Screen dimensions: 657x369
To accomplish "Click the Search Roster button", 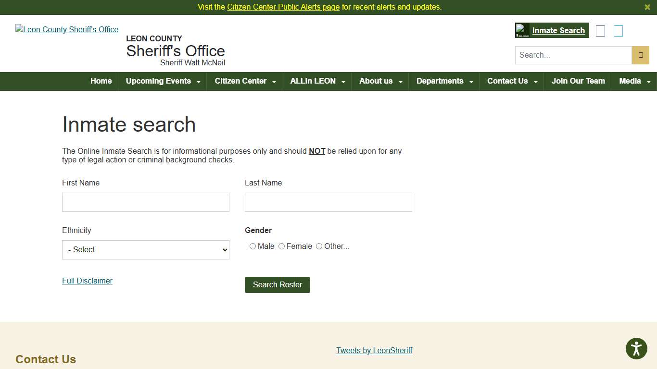I will [277, 284].
